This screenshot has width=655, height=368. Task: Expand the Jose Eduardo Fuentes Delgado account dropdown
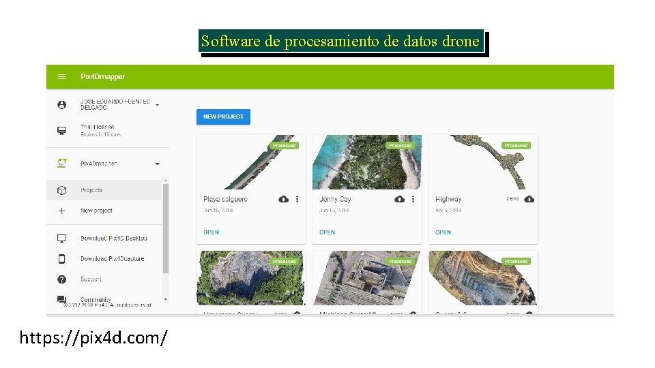157,105
